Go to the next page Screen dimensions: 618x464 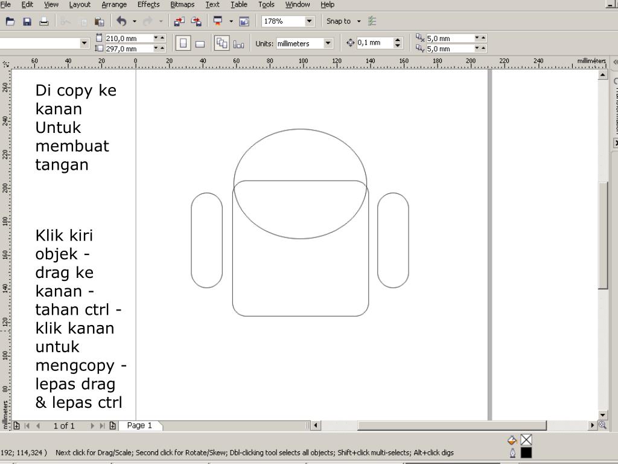coord(92,426)
